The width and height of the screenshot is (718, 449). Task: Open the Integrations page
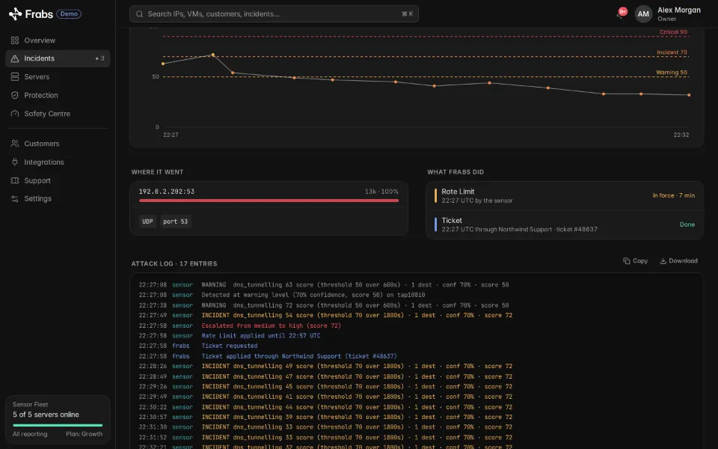tap(58, 162)
